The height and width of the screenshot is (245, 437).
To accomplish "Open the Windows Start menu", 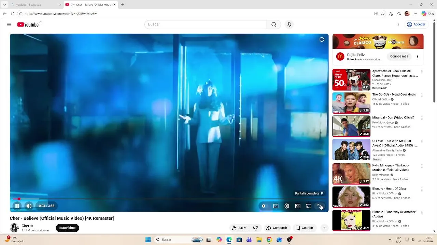I will 148,240.
